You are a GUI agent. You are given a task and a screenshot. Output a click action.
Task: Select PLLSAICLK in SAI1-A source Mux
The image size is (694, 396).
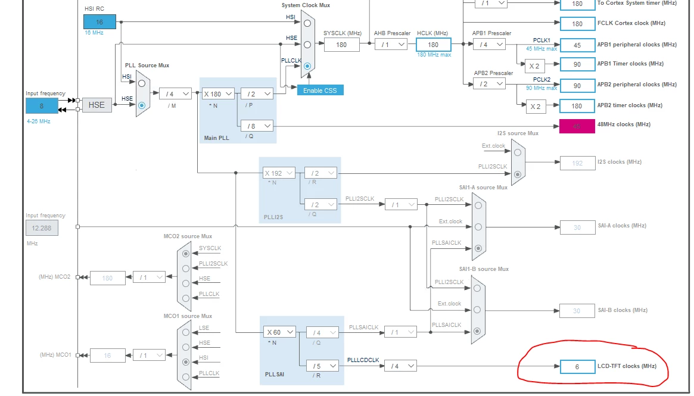tap(478, 248)
